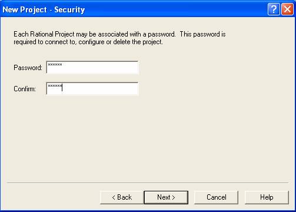The height and width of the screenshot is (212, 296).
Task: Click the left angle bracket on Back button
Action: (x=114, y=197)
